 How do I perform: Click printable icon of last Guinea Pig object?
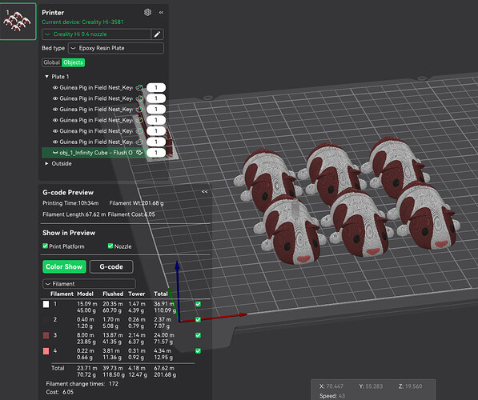tap(139, 142)
